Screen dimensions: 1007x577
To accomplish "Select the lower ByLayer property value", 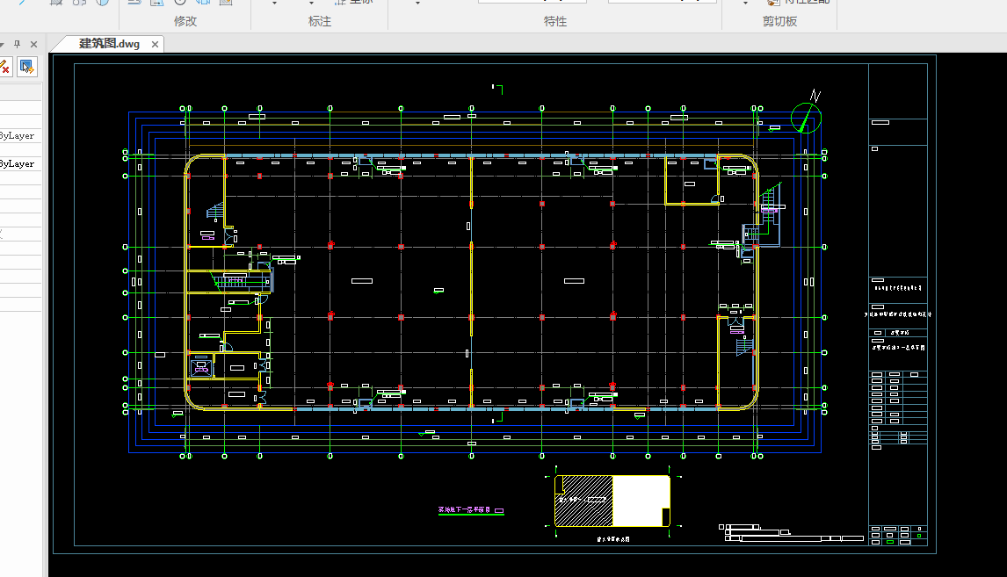I will 18,163.
